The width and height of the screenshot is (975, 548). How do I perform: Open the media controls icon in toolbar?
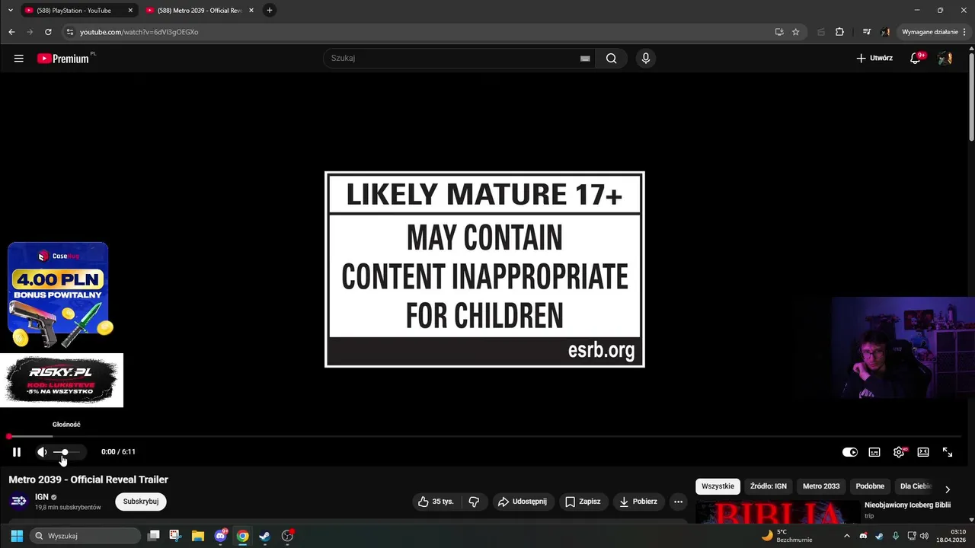pos(867,32)
